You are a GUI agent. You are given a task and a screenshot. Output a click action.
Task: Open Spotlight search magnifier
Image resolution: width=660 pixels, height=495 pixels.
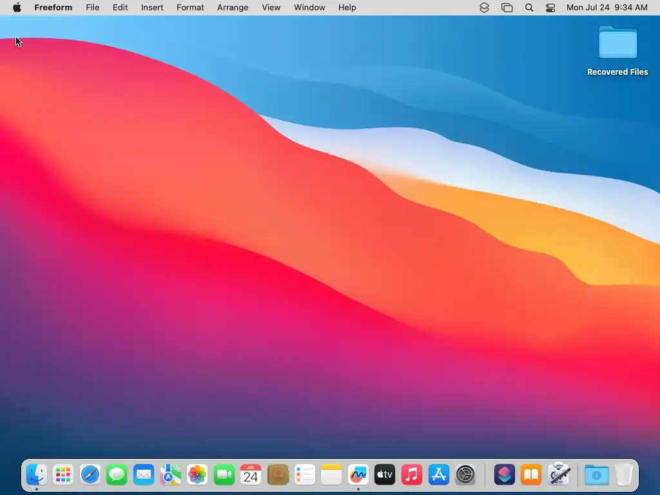[529, 8]
